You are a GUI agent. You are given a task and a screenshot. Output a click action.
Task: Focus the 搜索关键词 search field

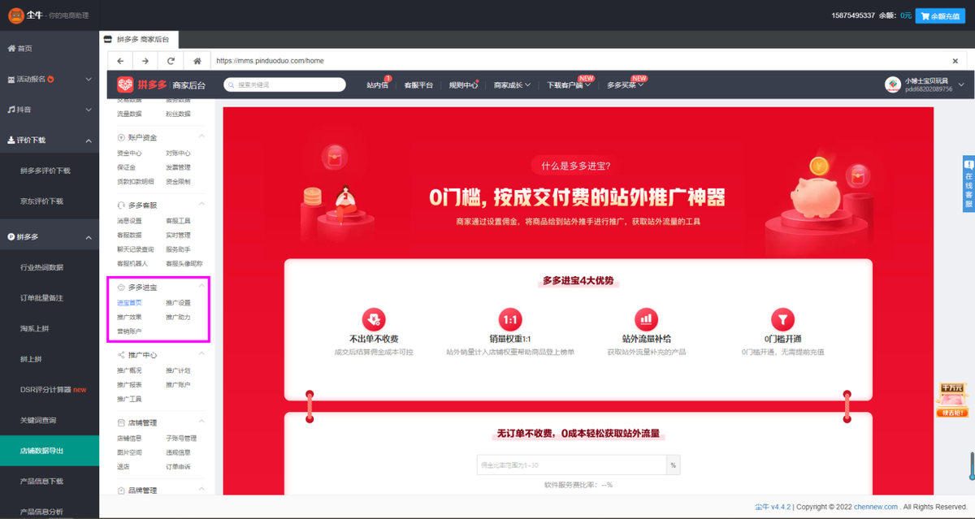(x=284, y=84)
